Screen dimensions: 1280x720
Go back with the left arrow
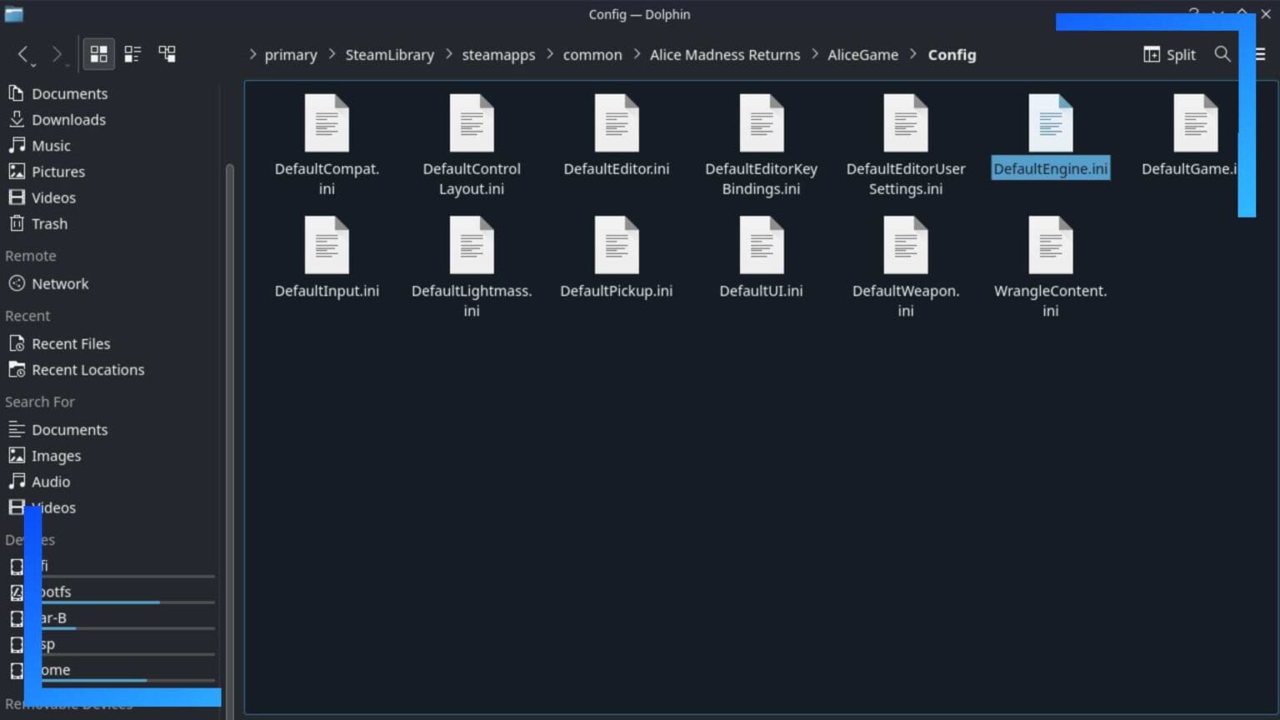click(x=24, y=55)
